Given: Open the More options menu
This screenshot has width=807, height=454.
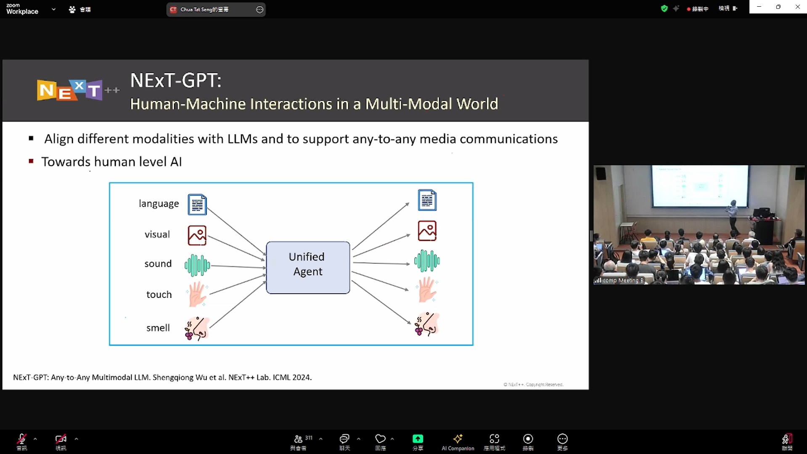Looking at the screenshot, I should [562, 442].
